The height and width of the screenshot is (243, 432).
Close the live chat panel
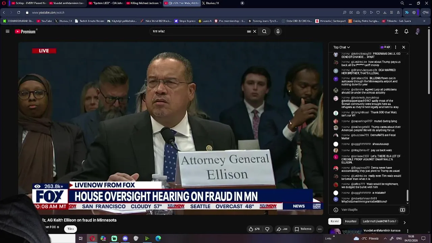404,47
